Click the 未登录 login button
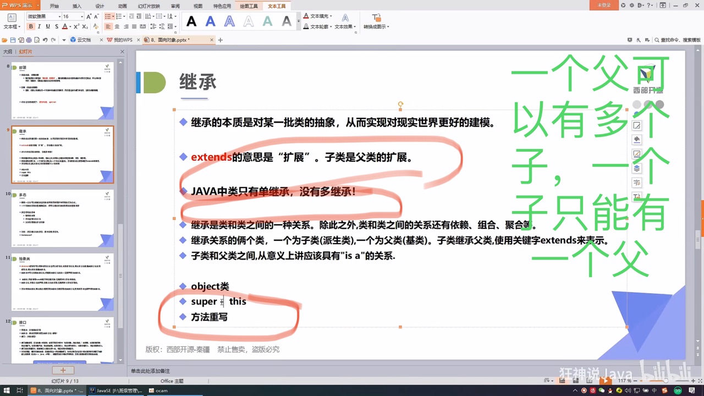Screen dimensions: 704x396 [x=605, y=5]
